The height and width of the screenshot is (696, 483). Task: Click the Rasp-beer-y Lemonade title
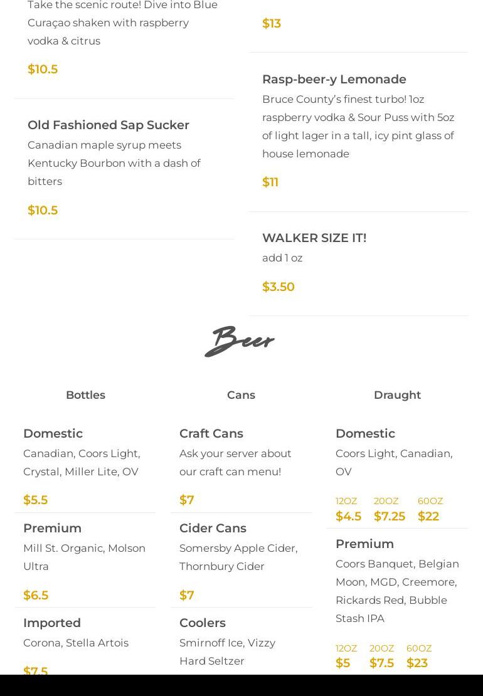click(334, 80)
